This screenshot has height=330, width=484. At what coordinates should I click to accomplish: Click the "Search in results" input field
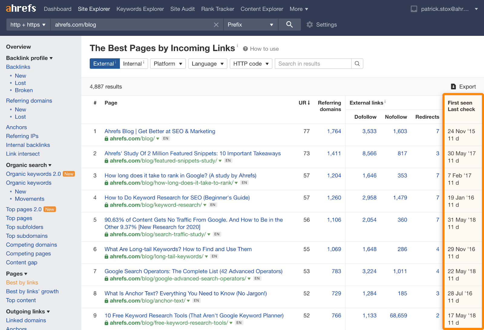click(x=313, y=64)
